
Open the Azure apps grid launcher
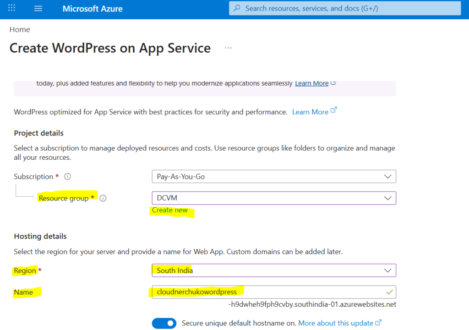pos(11,8)
